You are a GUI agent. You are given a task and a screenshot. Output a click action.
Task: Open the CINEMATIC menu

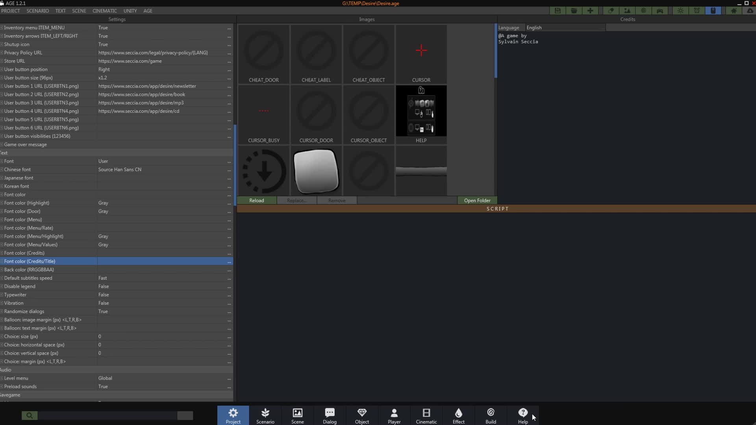point(105,11)
